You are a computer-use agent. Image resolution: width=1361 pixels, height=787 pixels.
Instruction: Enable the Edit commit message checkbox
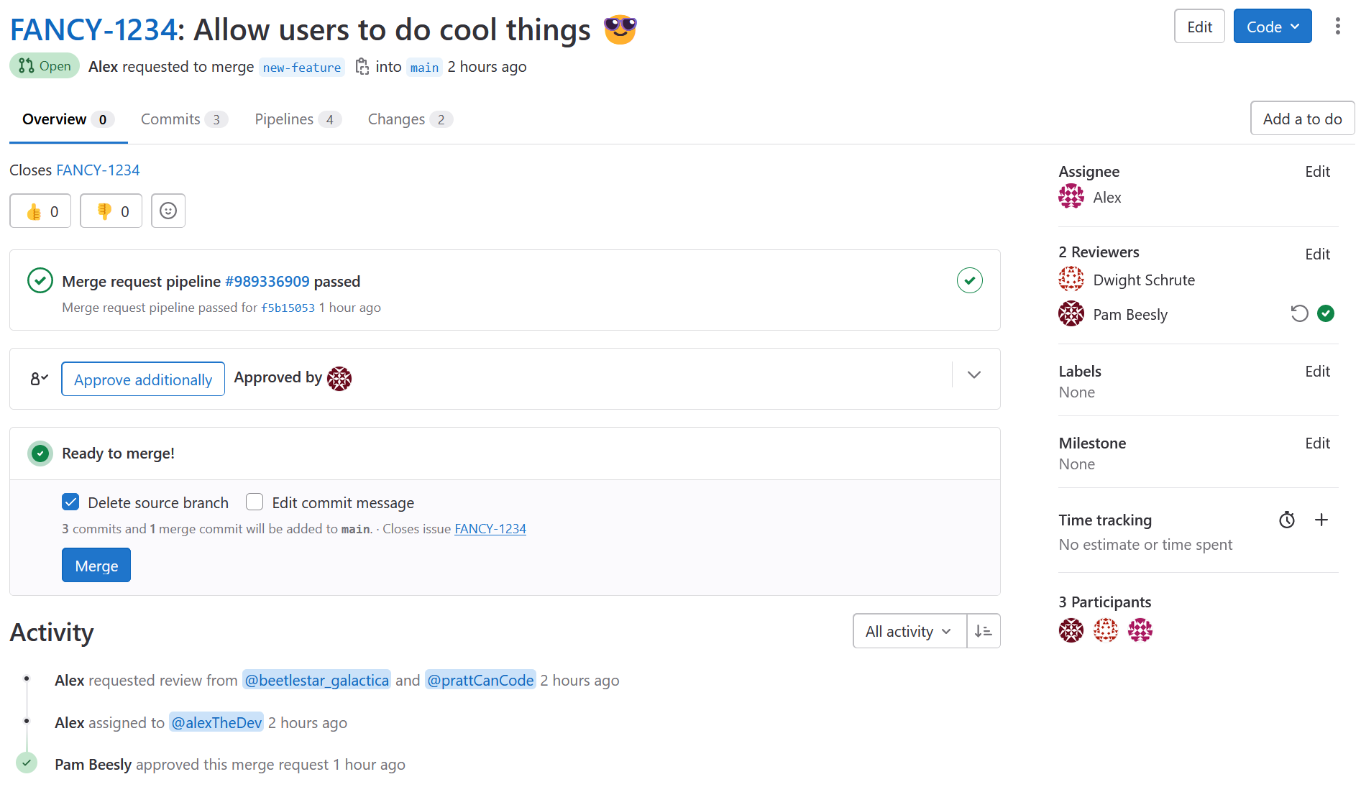[x=255, y=502]
